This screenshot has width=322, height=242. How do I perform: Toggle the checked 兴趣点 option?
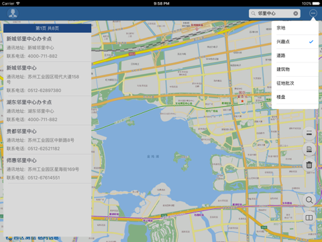point(295,42)
